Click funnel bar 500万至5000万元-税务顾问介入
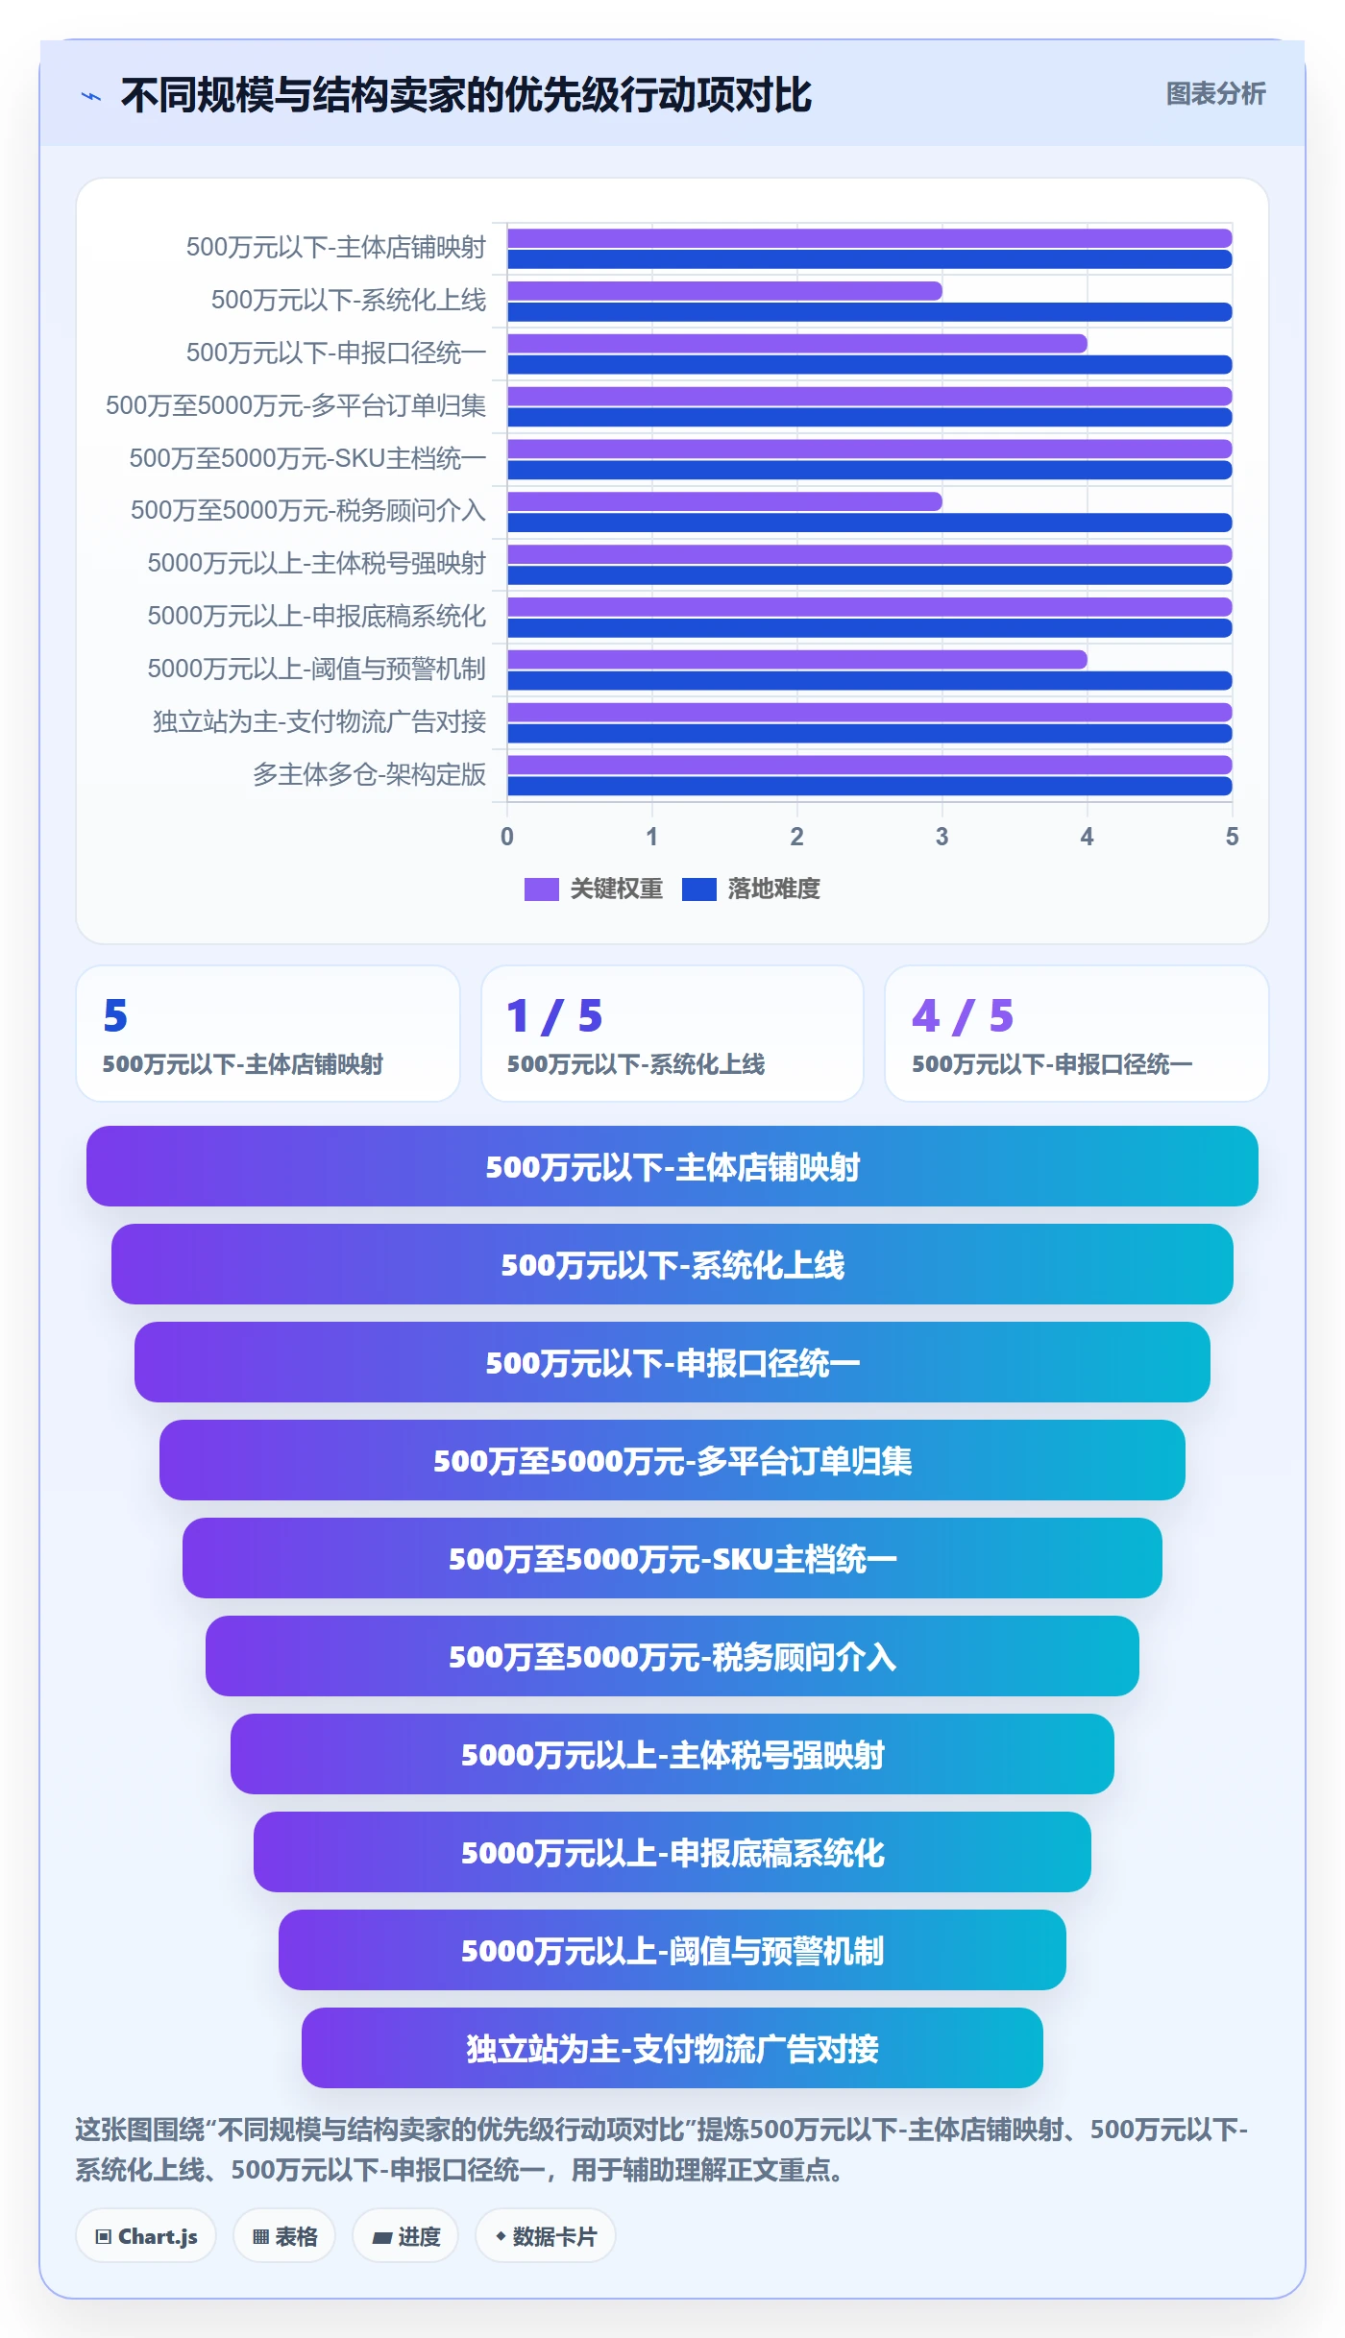The image size is (1345, 2338). tap(672, 1656)
